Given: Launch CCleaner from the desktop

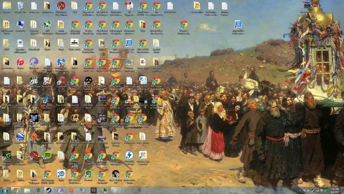Looking at the screenshot, I should click(x=61, y=82).
